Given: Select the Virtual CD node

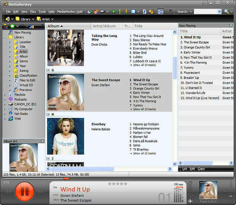Looking at the screenshot, I should (26, 85).
